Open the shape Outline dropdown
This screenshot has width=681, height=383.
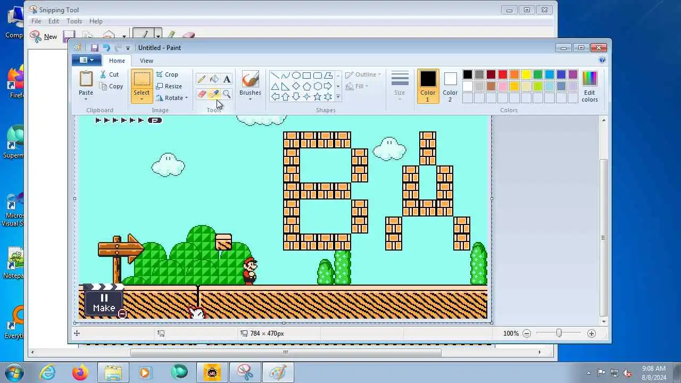click(363, 74)
